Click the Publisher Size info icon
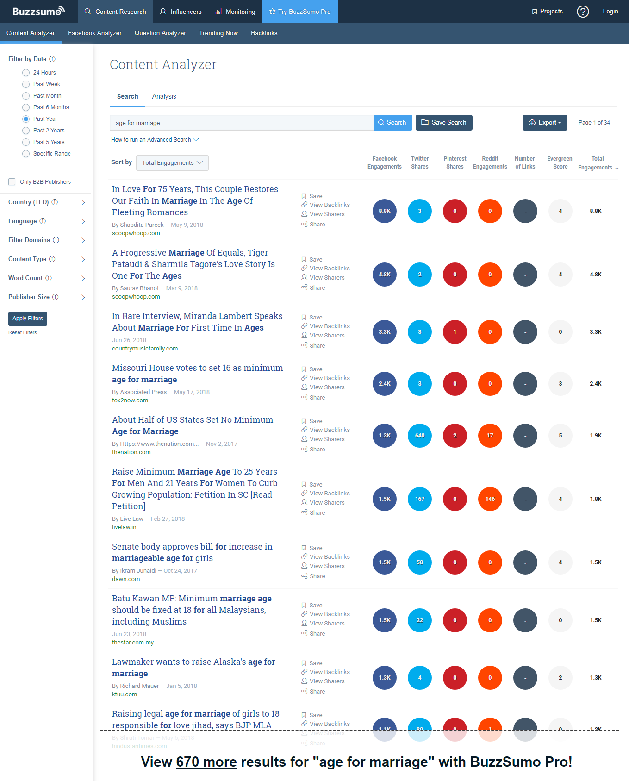The image size is (629, 781). click(56, 297)
